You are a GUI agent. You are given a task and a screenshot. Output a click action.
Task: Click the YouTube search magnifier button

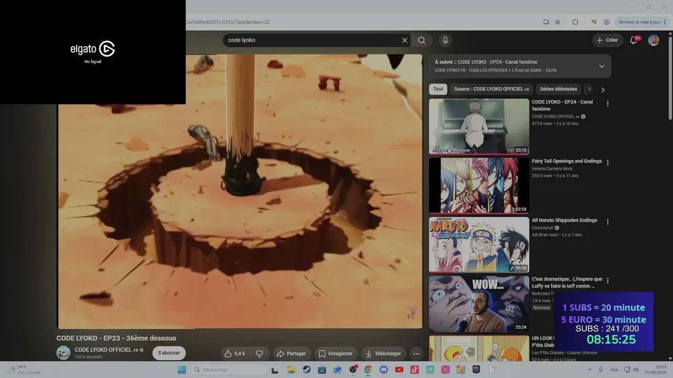(422, 40)
